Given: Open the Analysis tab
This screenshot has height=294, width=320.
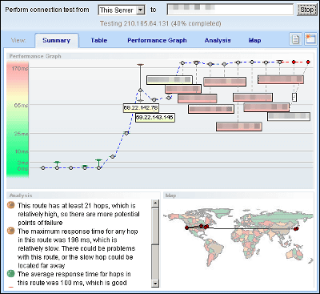Looking at the screenshot, I should click(x=218, y=41).
